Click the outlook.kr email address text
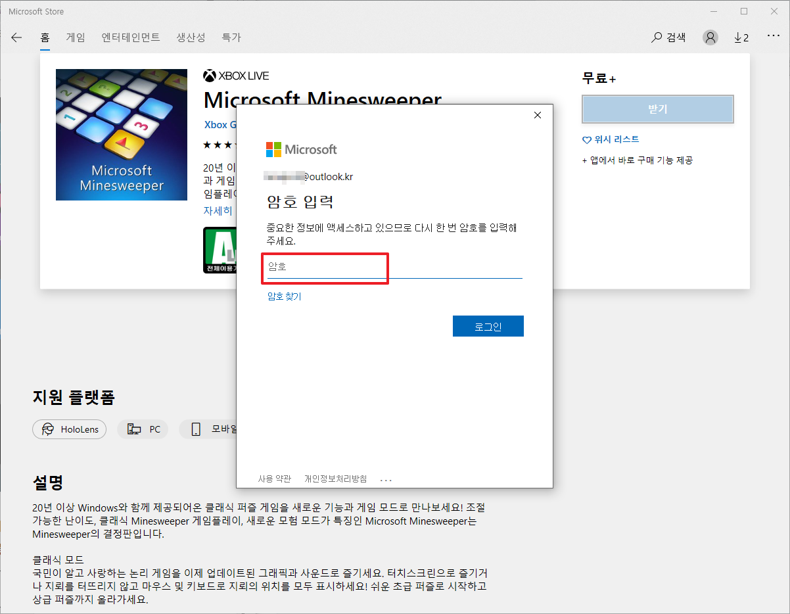This screenshot has width=790, height=614. pos(310,177)
